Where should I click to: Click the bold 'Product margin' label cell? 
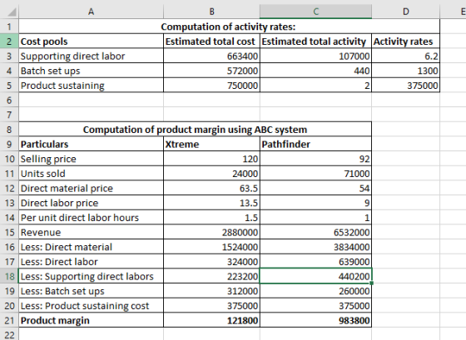pos(91,321)
